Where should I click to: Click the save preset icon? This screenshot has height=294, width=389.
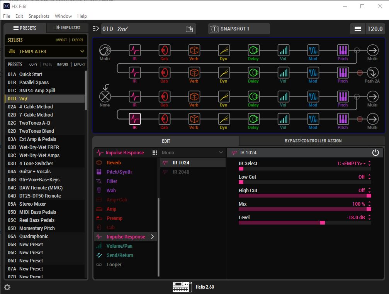tap(189, 29)
